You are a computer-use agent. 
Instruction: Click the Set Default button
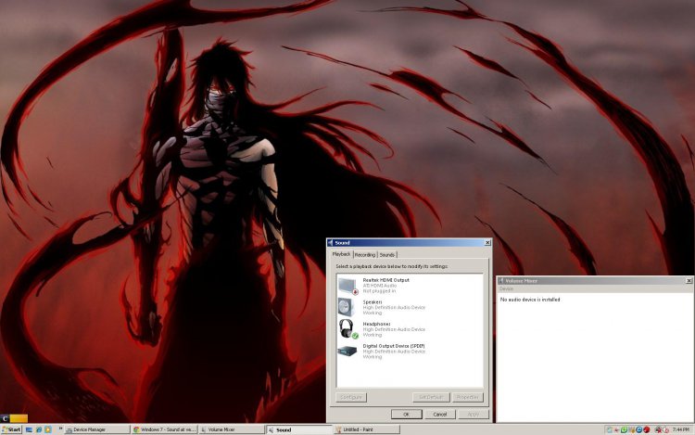[x=431, y=397]
